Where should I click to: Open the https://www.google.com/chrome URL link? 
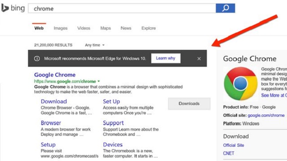[x=65, y=81]
